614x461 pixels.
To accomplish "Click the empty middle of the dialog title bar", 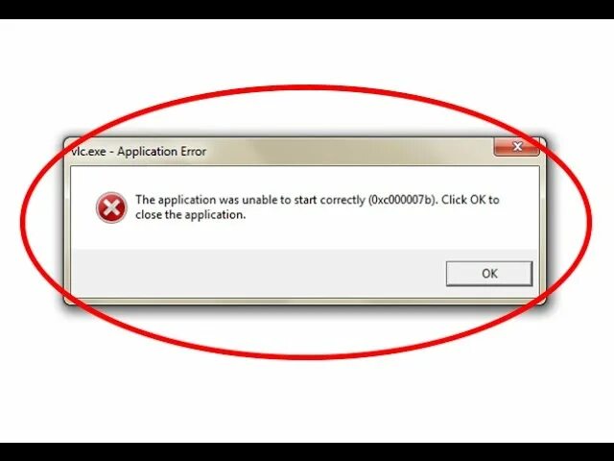I will tap(348, 152).
